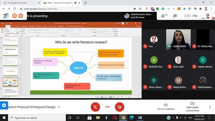
Task: Click the Home tab in the shared PowerPoint
Action: [8, 26]
